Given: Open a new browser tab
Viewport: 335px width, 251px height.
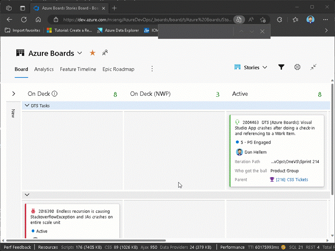Looking at the screenshot, I should (x=114, y=8).
